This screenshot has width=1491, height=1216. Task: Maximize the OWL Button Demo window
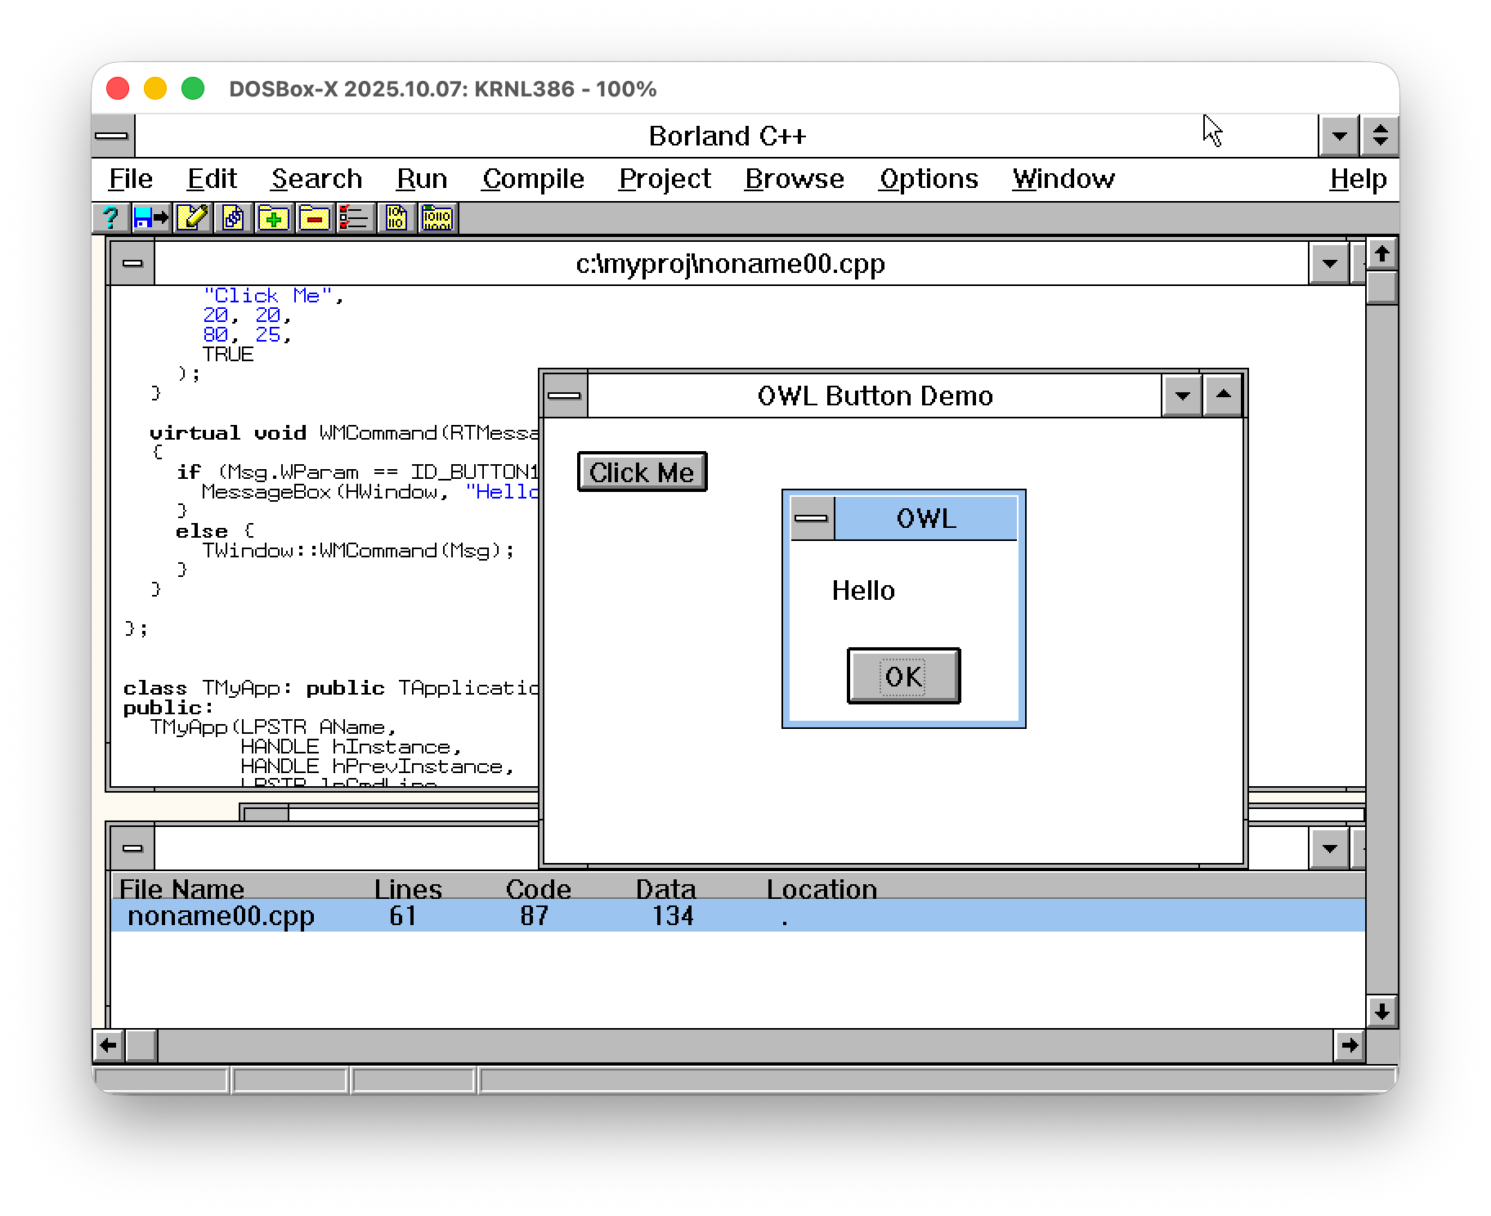pyautogui.click(x=1223, y=396)
